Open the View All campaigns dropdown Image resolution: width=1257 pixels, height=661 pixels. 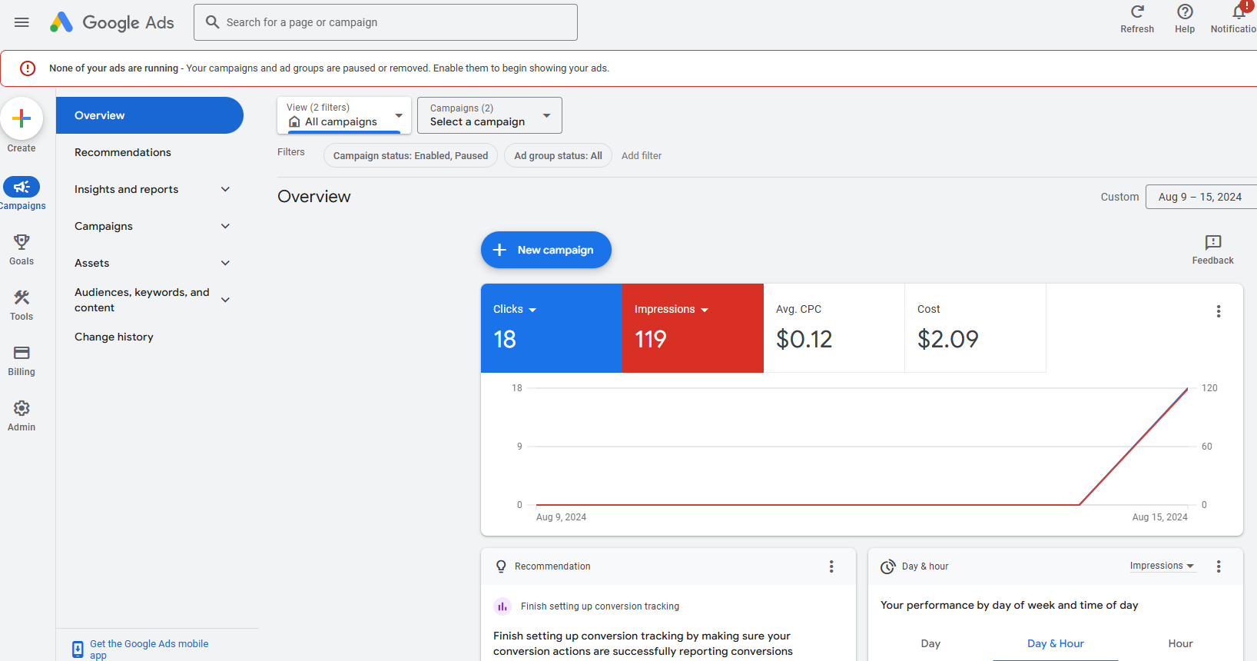pos(344,115)
